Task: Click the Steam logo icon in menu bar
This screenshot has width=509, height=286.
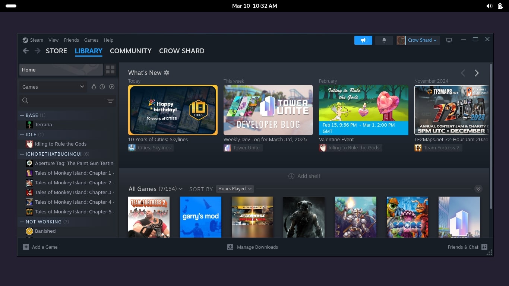Action: (x=25, y=40)
